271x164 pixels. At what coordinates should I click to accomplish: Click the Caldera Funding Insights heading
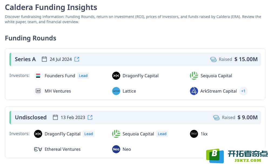pos(51,8)
